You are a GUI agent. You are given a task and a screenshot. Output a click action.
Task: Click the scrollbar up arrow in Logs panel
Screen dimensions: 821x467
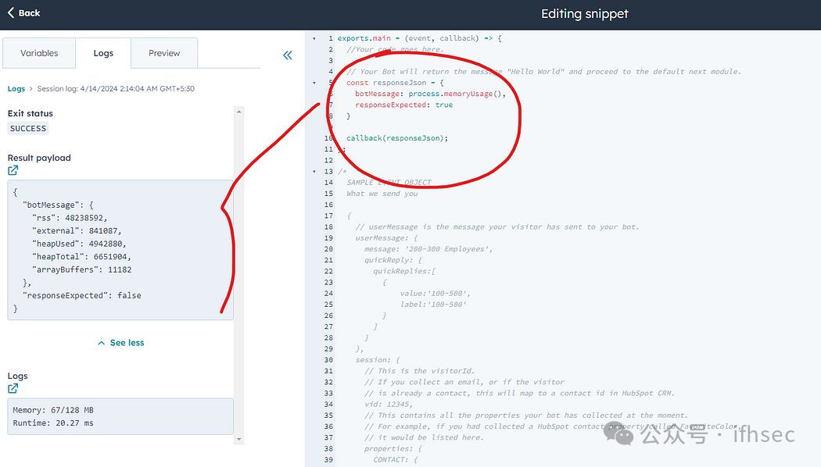(x=238, y=112)
